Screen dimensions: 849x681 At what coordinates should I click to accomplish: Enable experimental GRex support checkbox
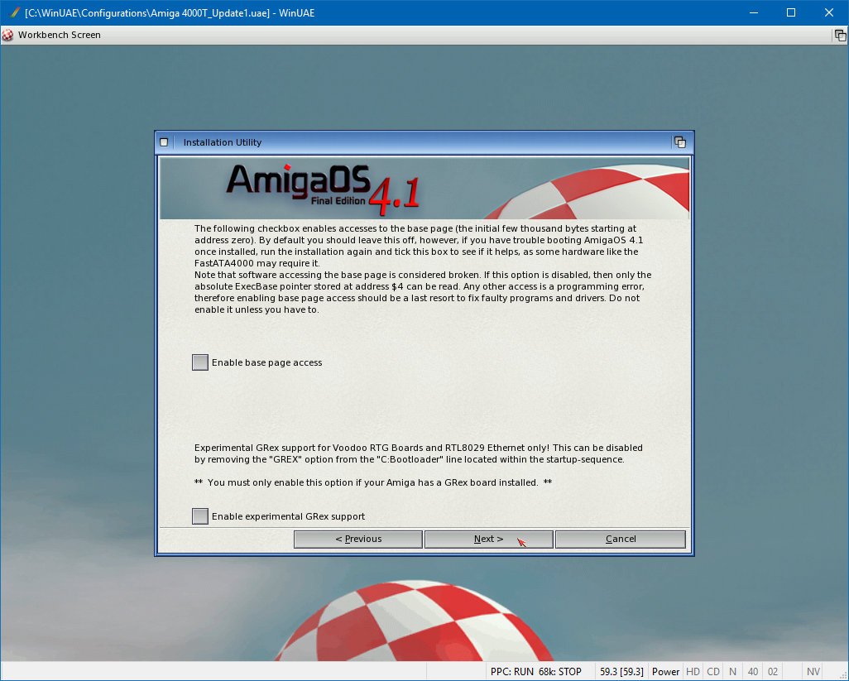(x=200, y=516)
